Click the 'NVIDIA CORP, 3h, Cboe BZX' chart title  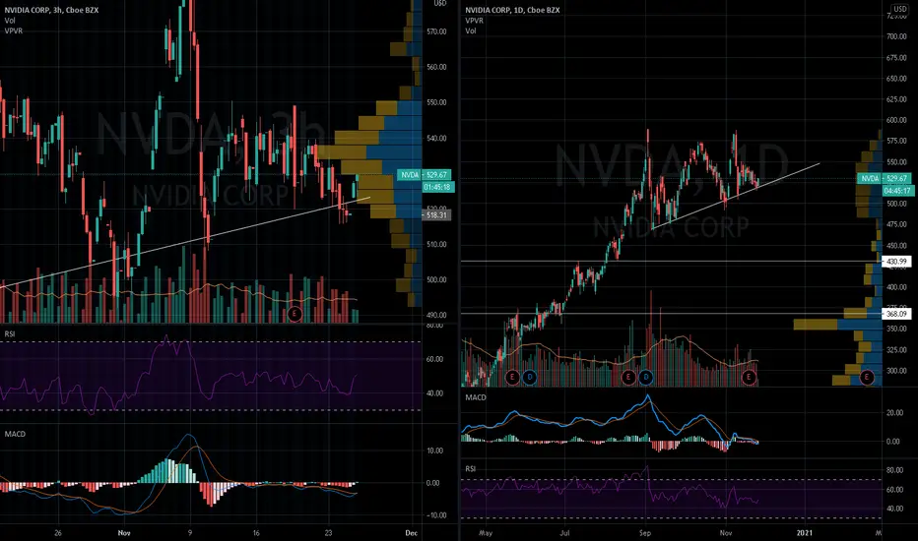pyautogui.click(x=51, y=10)
